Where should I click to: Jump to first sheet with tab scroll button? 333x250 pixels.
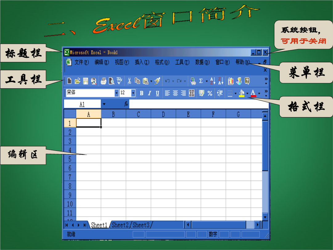point(67,225)
